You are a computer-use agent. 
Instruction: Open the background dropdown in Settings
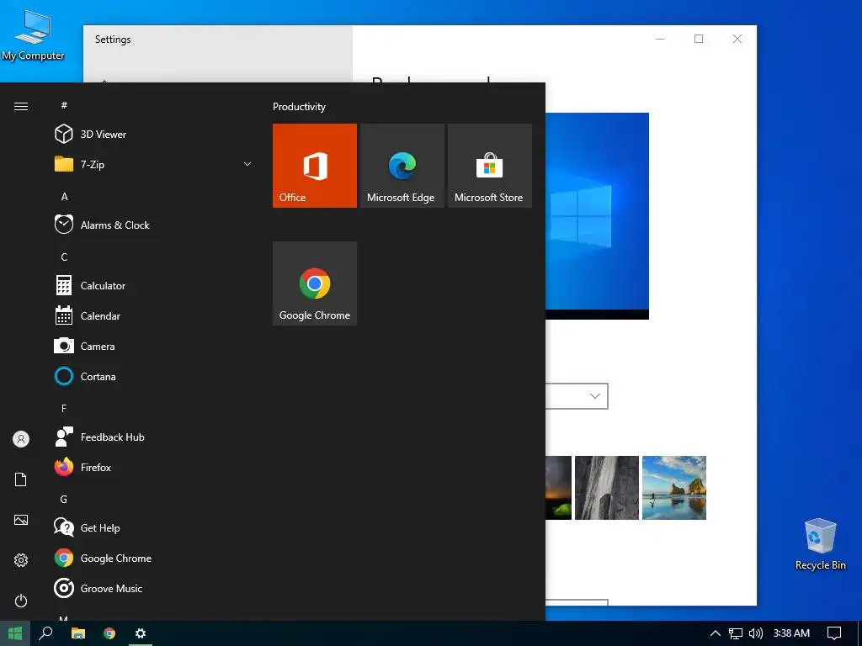pyautogui.click(x=577, y=396)
